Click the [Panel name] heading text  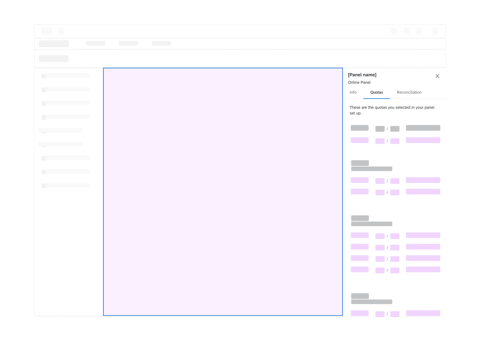point(362,75)
